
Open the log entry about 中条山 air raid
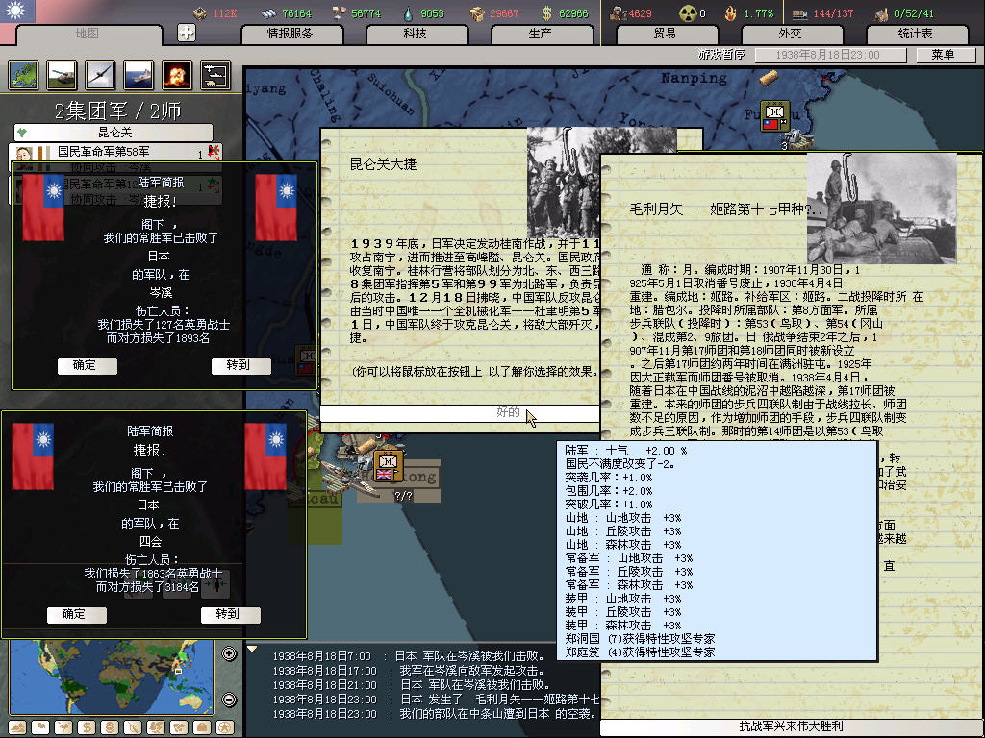coord(434,714)
